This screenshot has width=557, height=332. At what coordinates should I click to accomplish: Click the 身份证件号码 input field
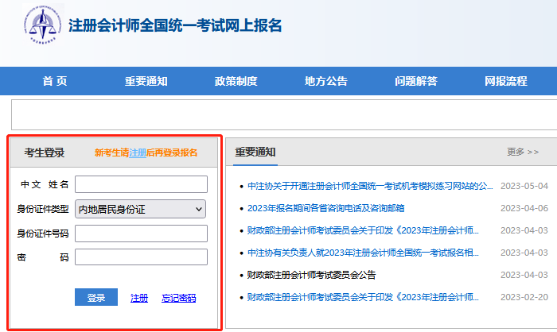[141, 234]
